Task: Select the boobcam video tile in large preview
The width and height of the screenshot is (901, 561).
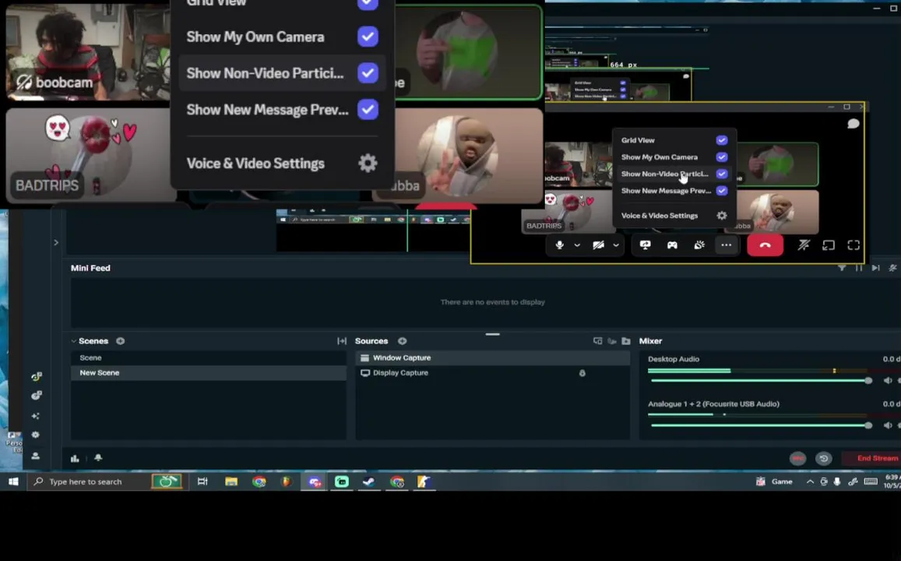Action: pos(87,51)
